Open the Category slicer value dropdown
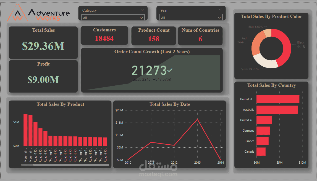The width and height of the screenshot is (317, 181). [142, 17]
